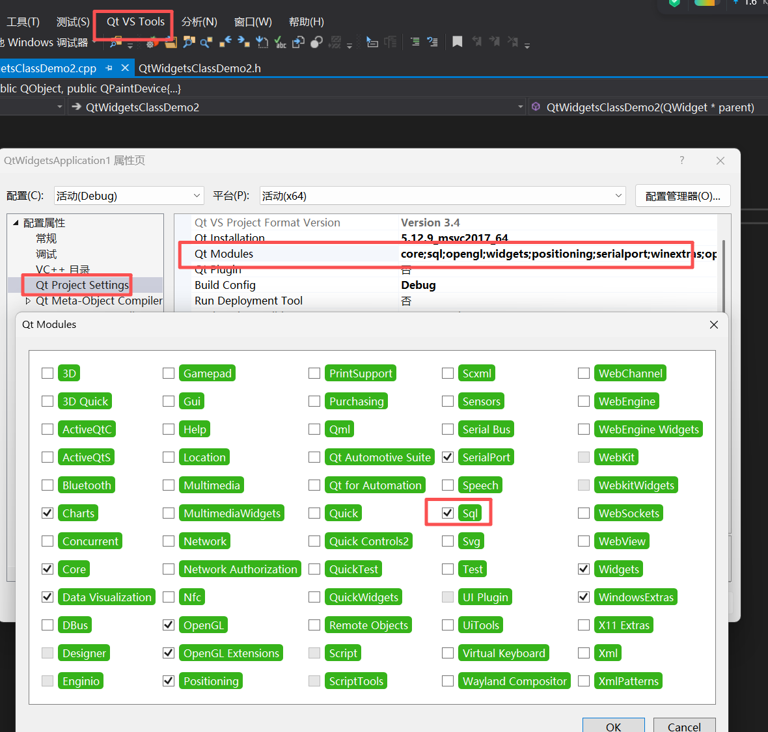Enable the PrintSupport module checkbox
The height and width of the screenshot is (732, 768).
(314, 373)
